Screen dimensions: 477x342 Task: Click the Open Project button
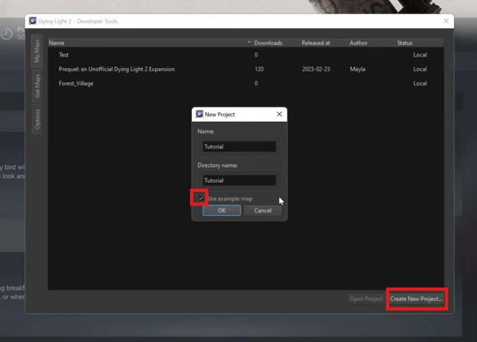[366, 299]
